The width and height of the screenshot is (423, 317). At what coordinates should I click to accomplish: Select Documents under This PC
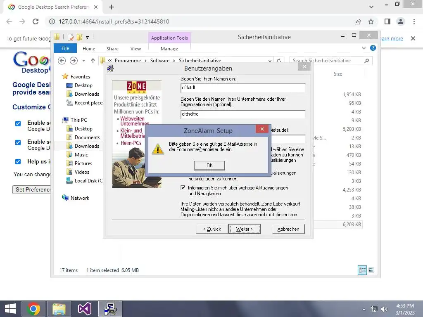pyautogui.click(x=87, y=137)
